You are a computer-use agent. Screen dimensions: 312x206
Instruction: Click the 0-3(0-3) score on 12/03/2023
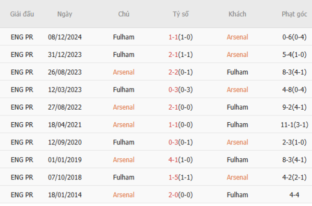(x=181, y=90)
